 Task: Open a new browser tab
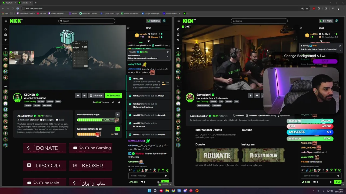coord(35,3)
